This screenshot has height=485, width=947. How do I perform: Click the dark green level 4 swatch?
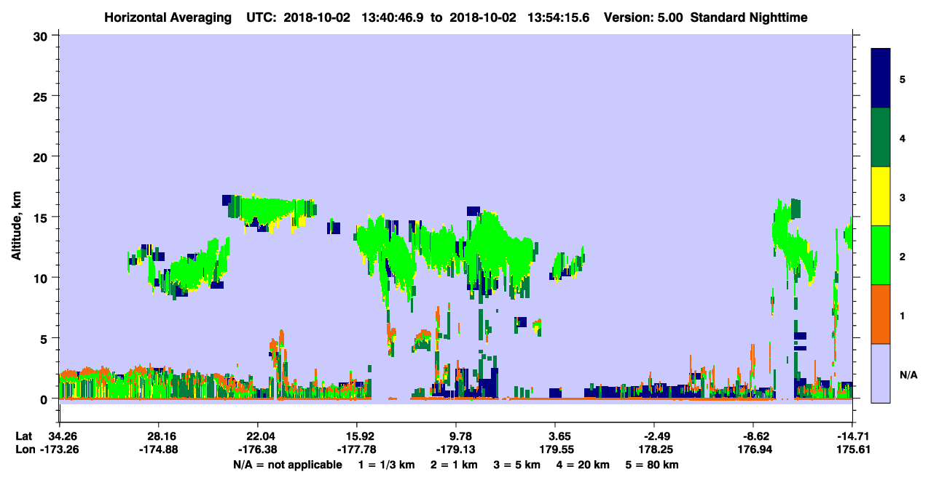click(x=881, y=137)
